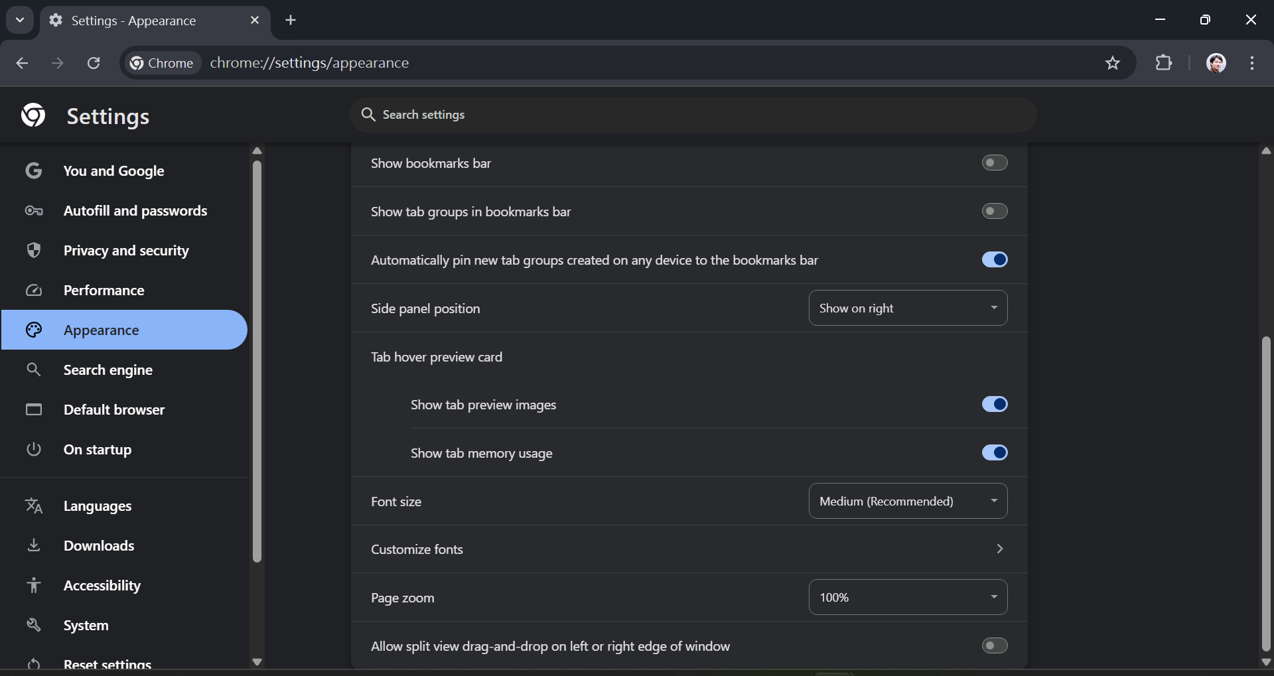Open the Extensions puzzle icon
This screenshot has height=676, width=1274.
(x=1164, y=63)
